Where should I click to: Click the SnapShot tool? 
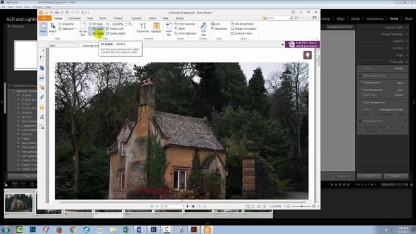[x=66, y=24]
